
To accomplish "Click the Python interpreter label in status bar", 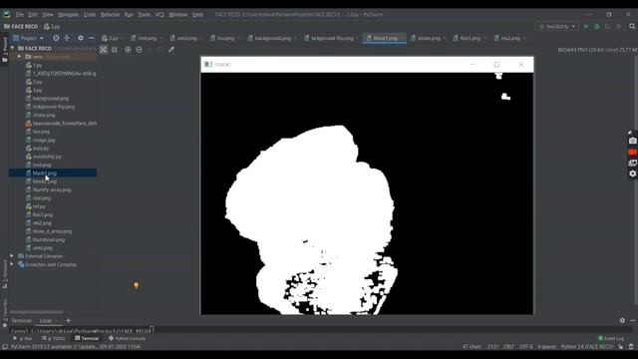I will (587, 347).
